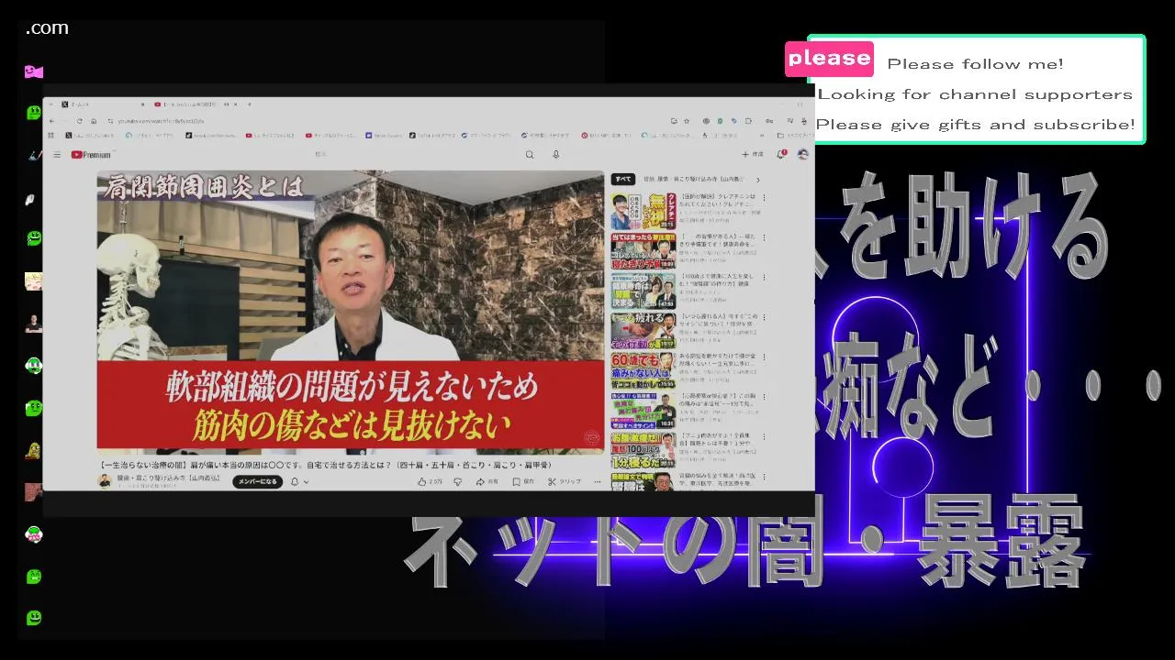This screenshot has height=660, width=1175.
Task: Open the YouTube account avatar menu
Action: pos(803,154)
